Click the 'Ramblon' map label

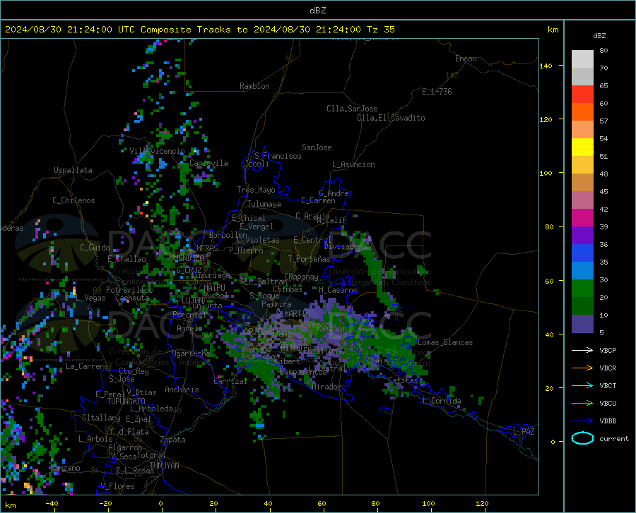(x=254, y=86)
